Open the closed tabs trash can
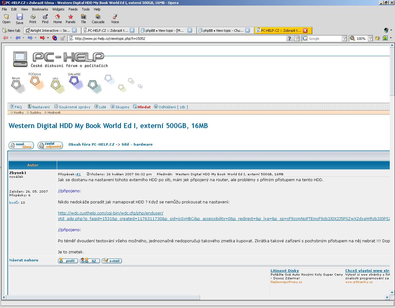Screen dimensions: 395x308 tap(386, 30)
